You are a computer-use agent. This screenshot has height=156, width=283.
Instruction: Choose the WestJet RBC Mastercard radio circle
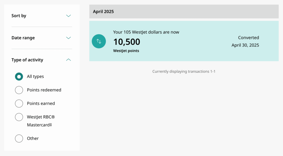19,117
